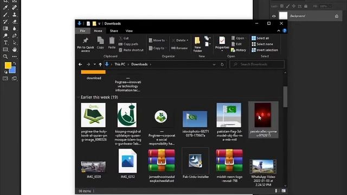Screen dimensions: 347x195
Task: Toggle lock position in Layers panel
Action: click(x=294, y=6)
